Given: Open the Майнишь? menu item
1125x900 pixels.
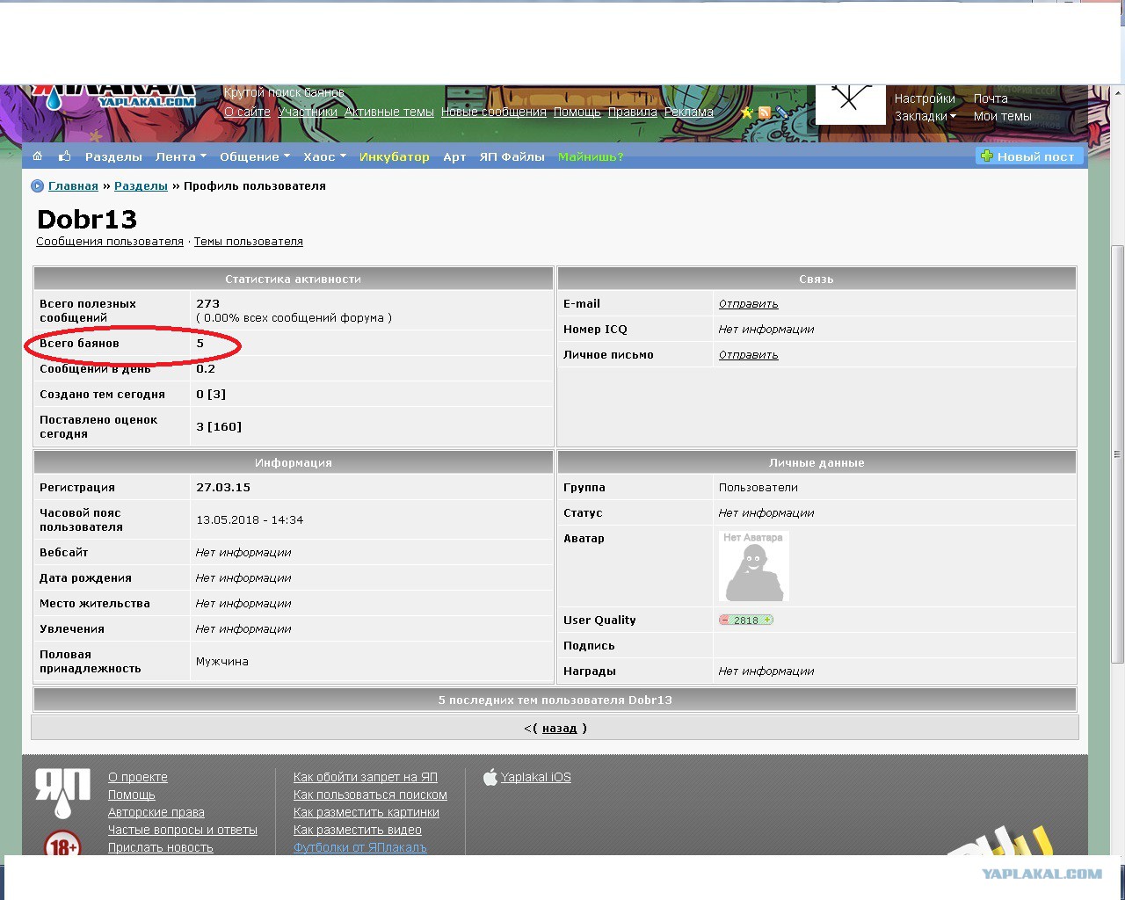Looking at the screenshot, I should point(591,156).
